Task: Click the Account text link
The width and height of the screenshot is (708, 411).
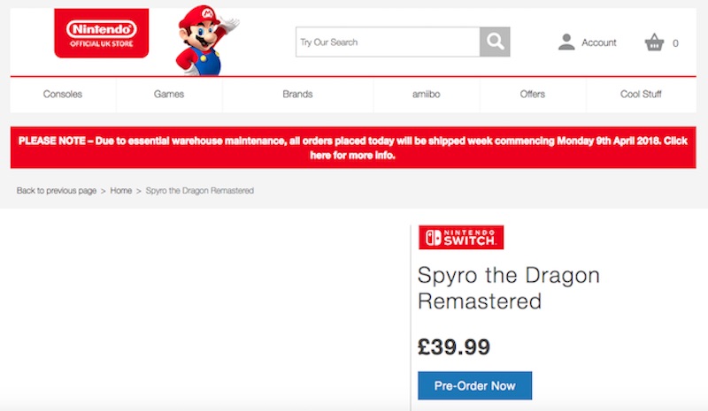Action: click(599, 42)
